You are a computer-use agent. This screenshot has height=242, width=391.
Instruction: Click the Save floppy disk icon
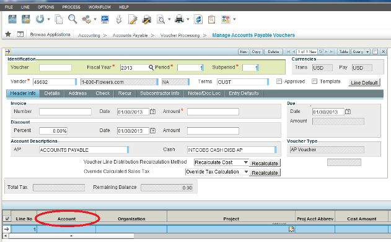[x=12, y=19]
